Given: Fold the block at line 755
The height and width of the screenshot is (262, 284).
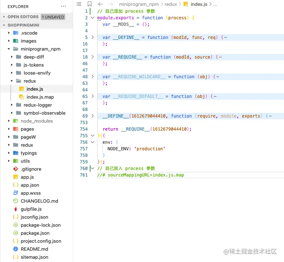Looking at the screenshot, I should click(x=92, y=136).
